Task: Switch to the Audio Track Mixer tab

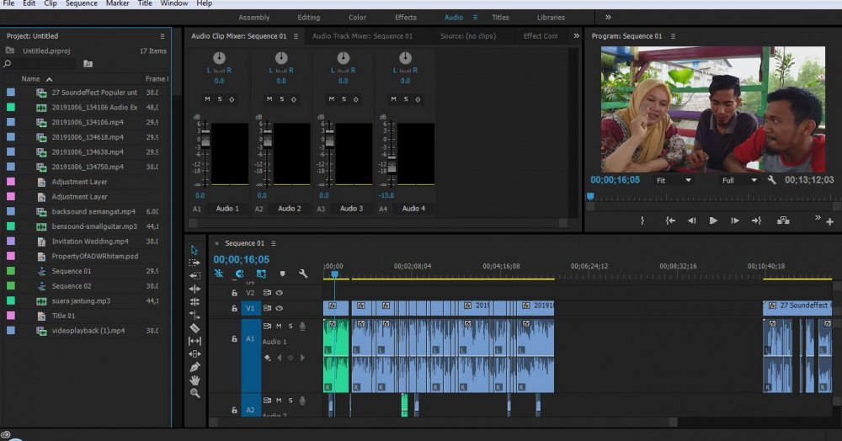Action: (x=362, y=36)
